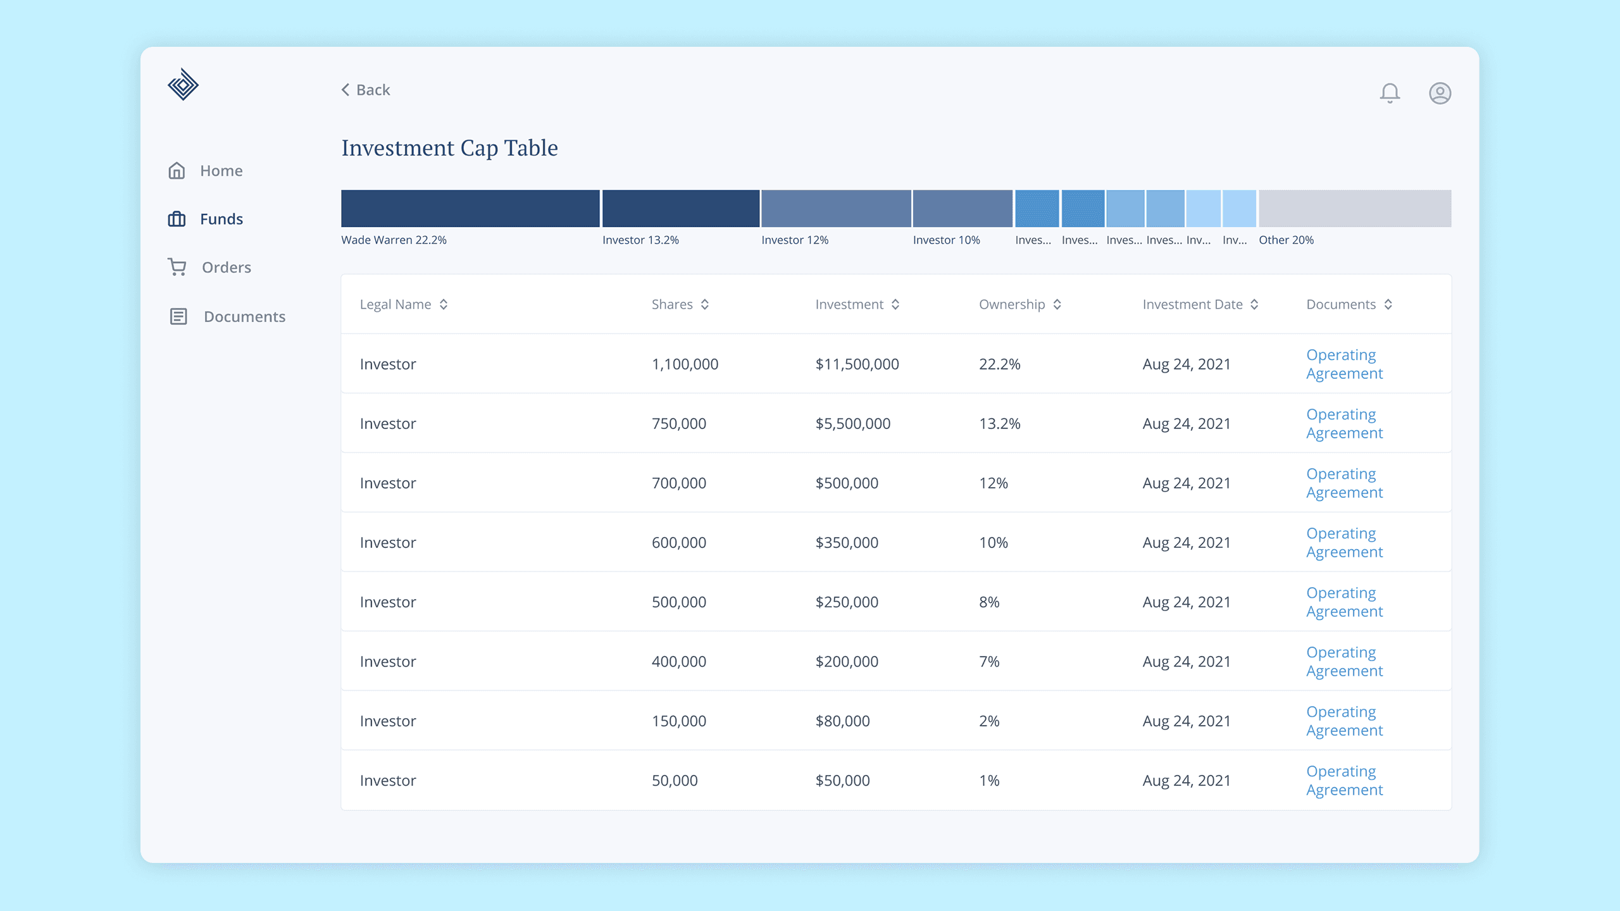
Task: Open notifications with the bell icon
Action: [x=1390, y=93]
